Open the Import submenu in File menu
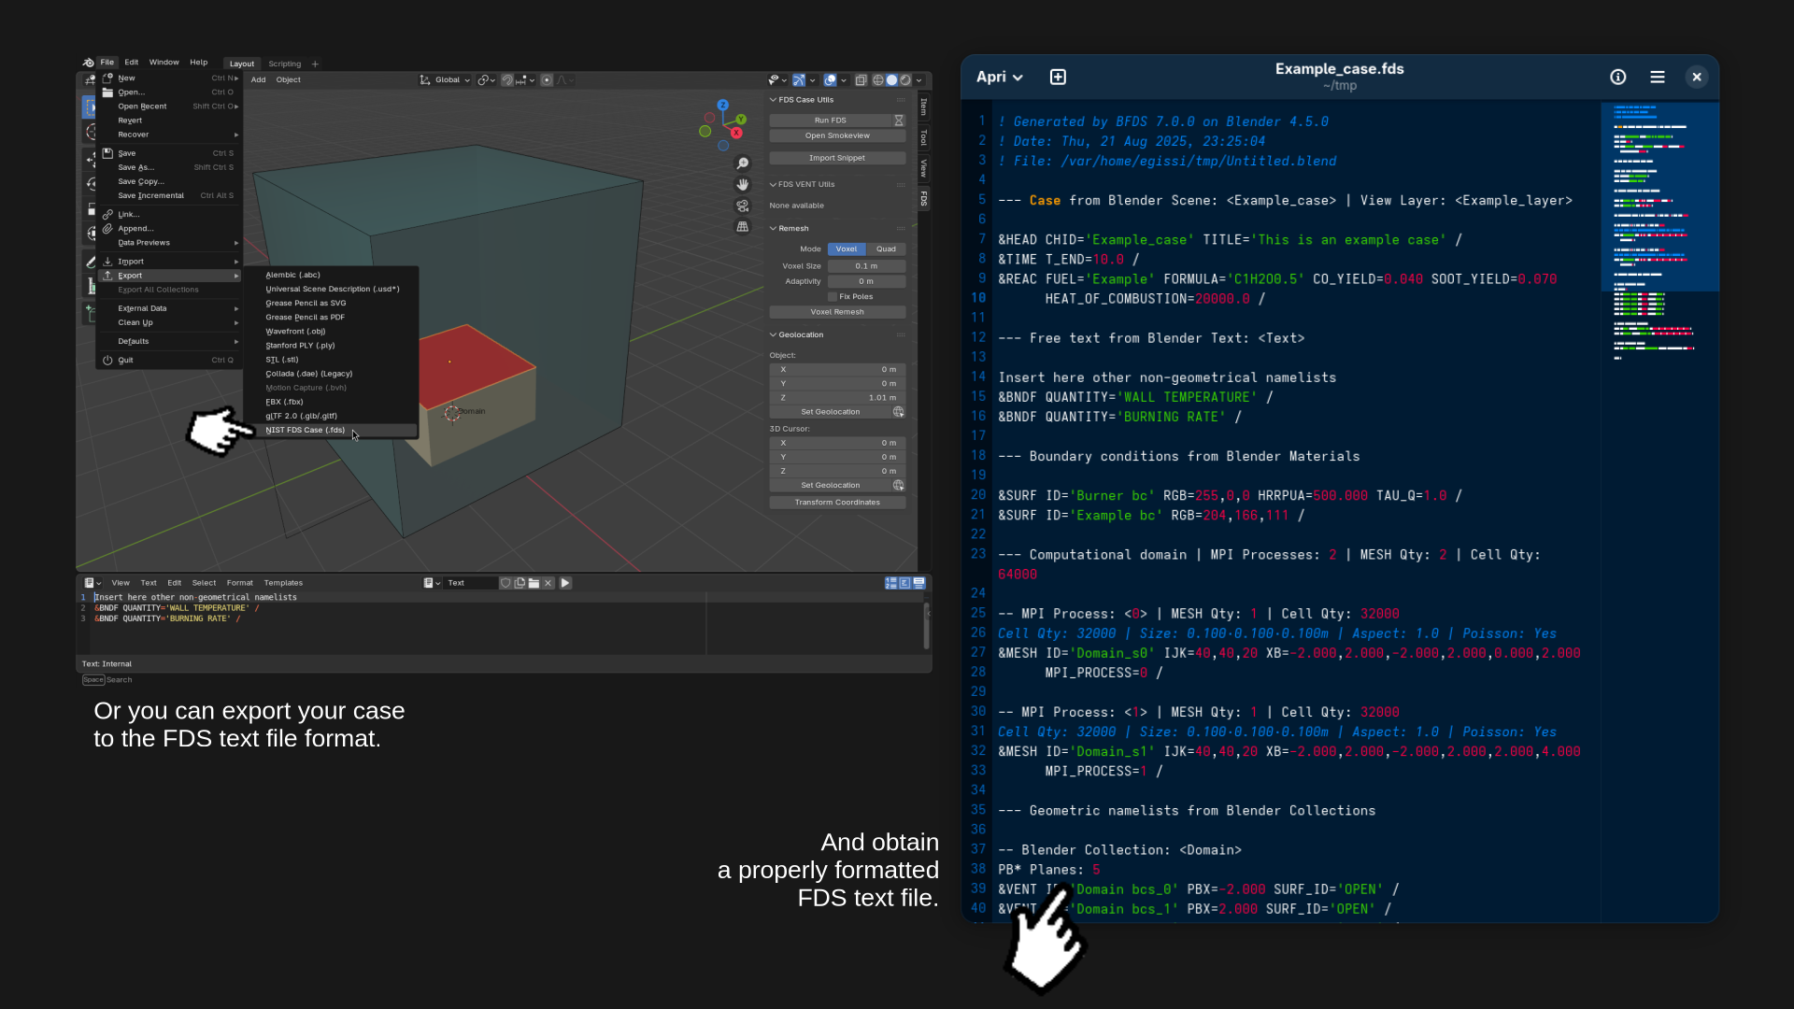Viewport: 1794px width, 1009px height. (169, 262)
